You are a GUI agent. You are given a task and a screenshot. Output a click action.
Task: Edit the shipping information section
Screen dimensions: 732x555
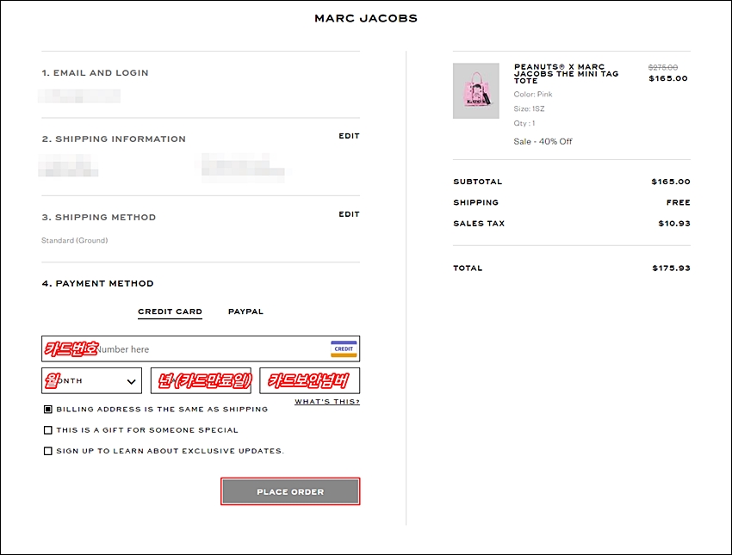coord(349,136)
